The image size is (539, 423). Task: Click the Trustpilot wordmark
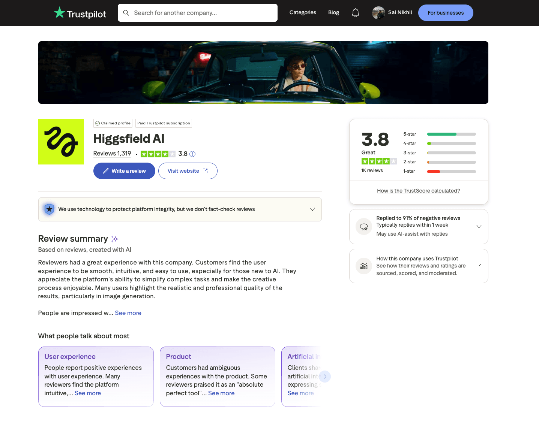click(x=86, y=14)
